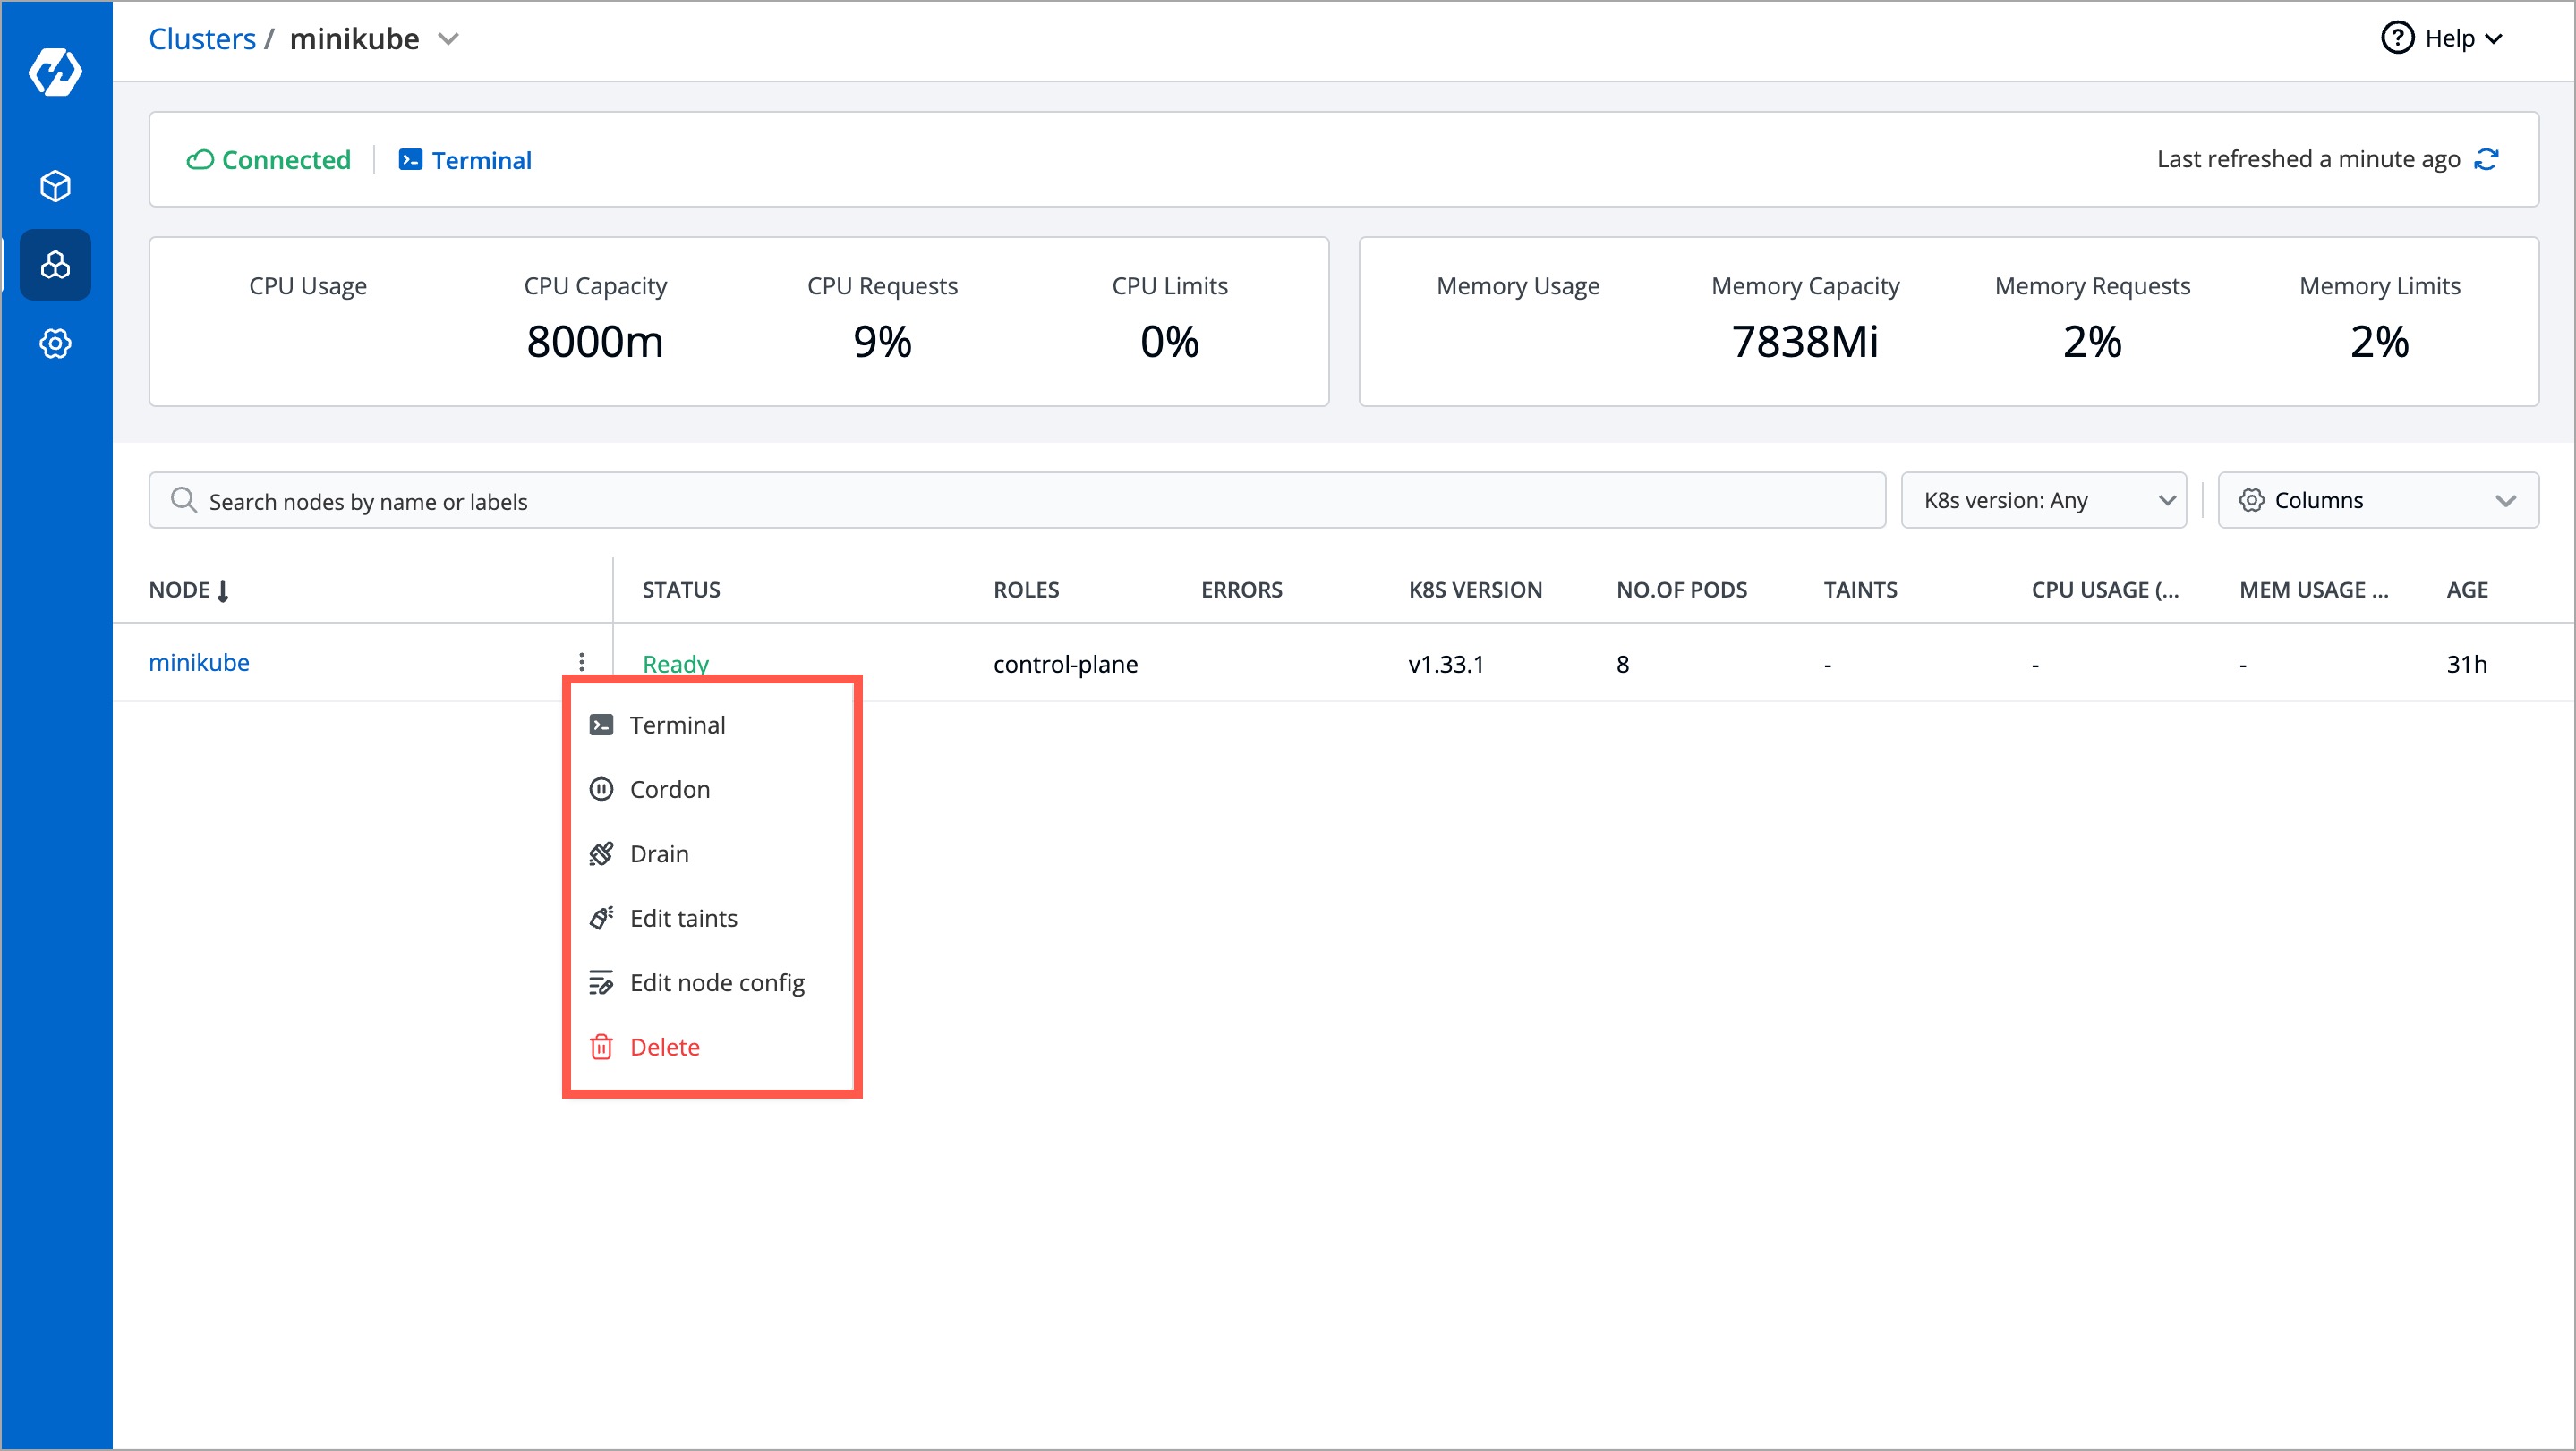
Task: Open Terminal from the context menu
Action: tap(676, 725)
